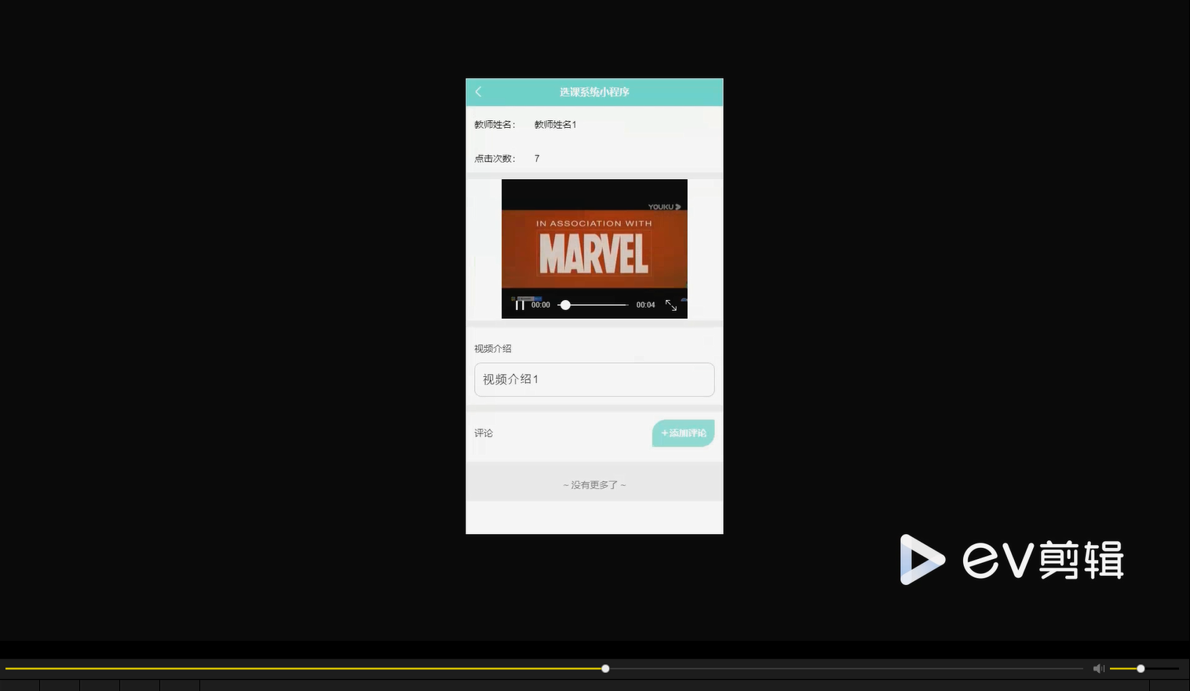Image resolution: width=1190 pixels, height=691 pixels.
Task: Click the 教师姓名 label
Action: pyautogui.click(x=495, y=124)
